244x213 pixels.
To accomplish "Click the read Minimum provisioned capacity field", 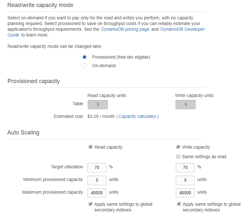I will point(97,180).
